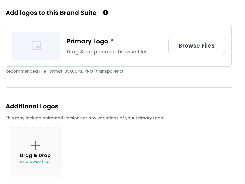This screenshot has width=245, height=184.
Task: Follow the green browse files link
Action: [38, 161]
